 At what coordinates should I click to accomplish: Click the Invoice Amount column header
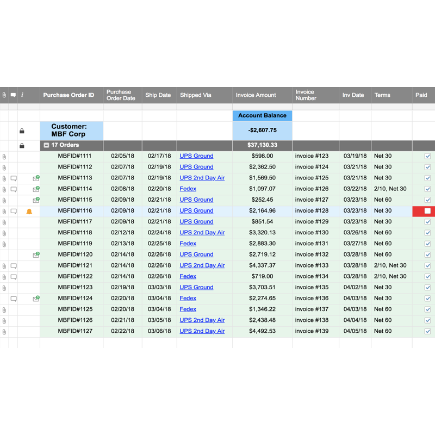(x=256, y=95)
